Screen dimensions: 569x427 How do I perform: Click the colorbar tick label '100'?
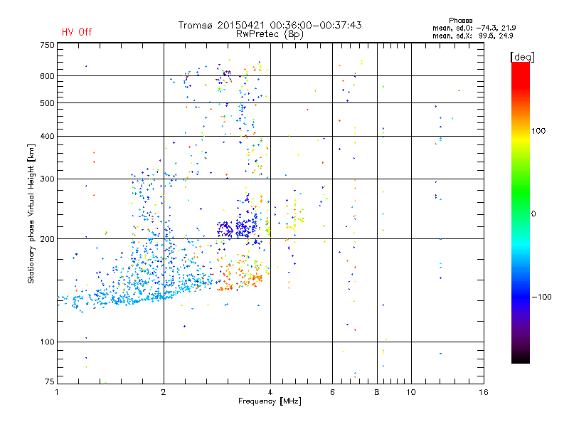(538, 131)
